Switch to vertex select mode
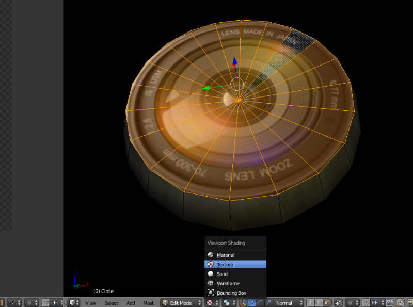Viewport: 413px width, 307px height. click(x=310, y=303)
